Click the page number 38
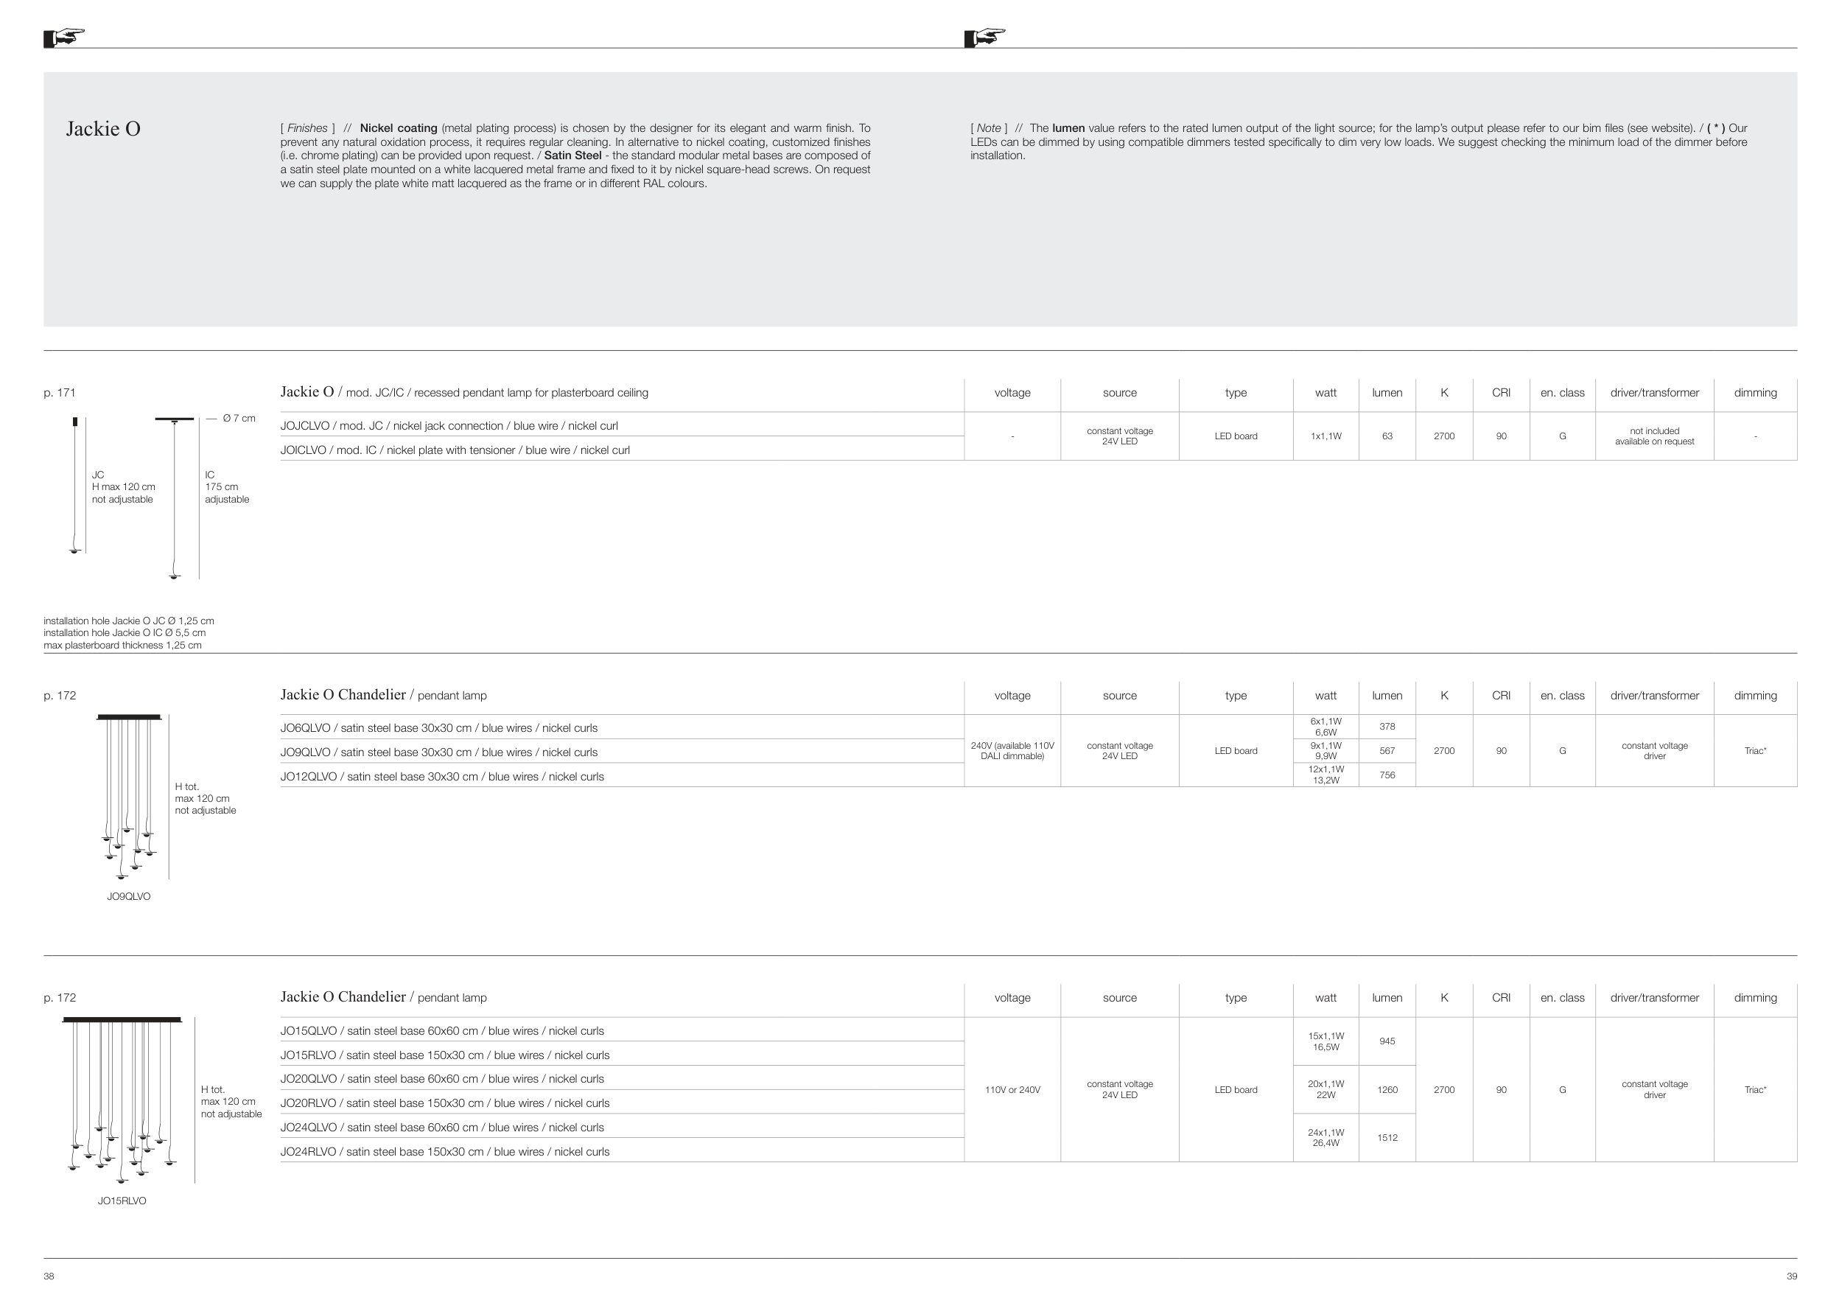Viewport: 1842px width, 1303px height. coord(49,1276)
